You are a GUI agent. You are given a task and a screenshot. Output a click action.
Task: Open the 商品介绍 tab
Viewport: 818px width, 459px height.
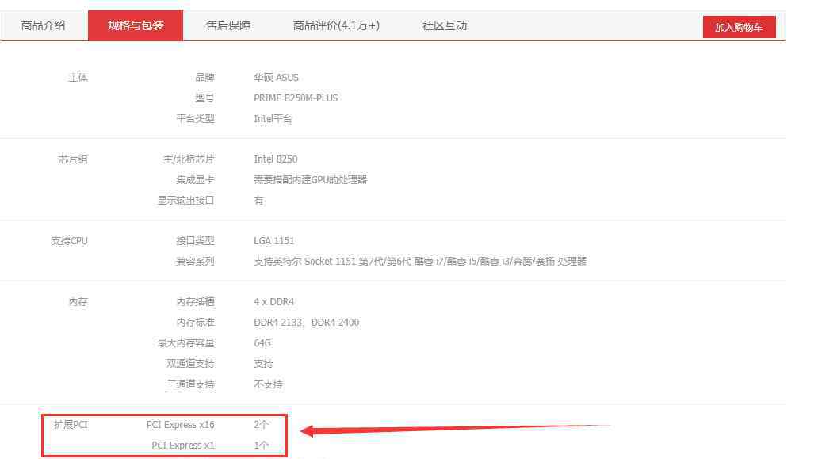[x=44, y=25]
